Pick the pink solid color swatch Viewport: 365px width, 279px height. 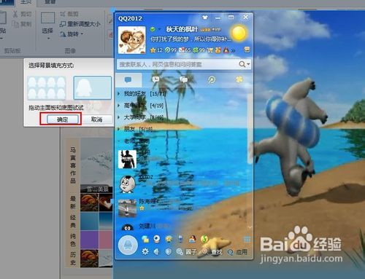click(106, 240)
